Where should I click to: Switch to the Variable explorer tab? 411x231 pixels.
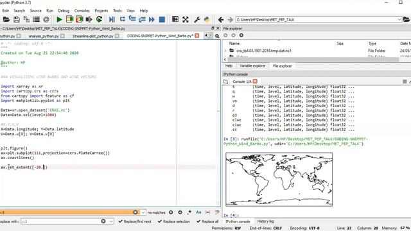pyautogui.click(x=252, y=65)
